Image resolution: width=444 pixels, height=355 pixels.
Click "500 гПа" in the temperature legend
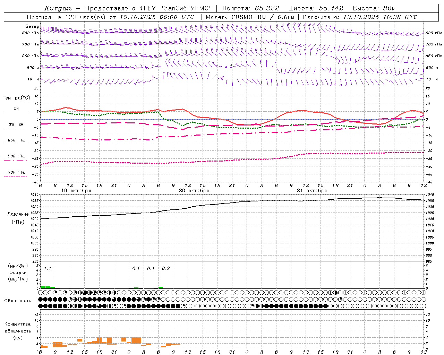pyautogui.click(x=16, y=172)
